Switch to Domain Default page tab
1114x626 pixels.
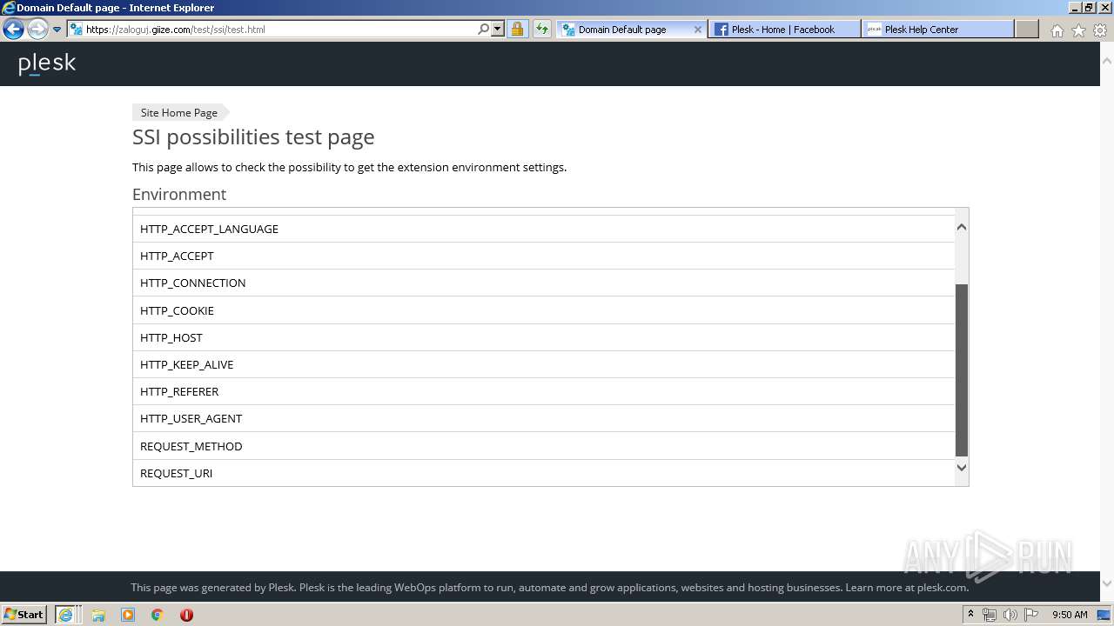tap(632, 29)
